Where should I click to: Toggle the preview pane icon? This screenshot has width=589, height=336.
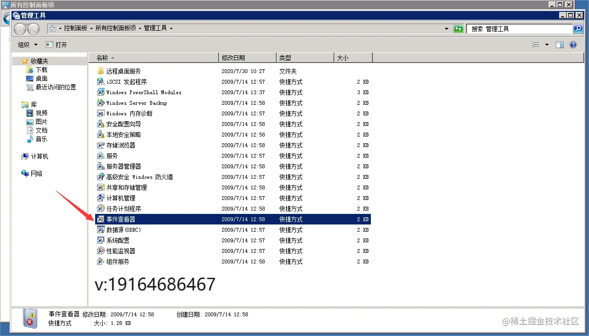[x=559, y=44]
